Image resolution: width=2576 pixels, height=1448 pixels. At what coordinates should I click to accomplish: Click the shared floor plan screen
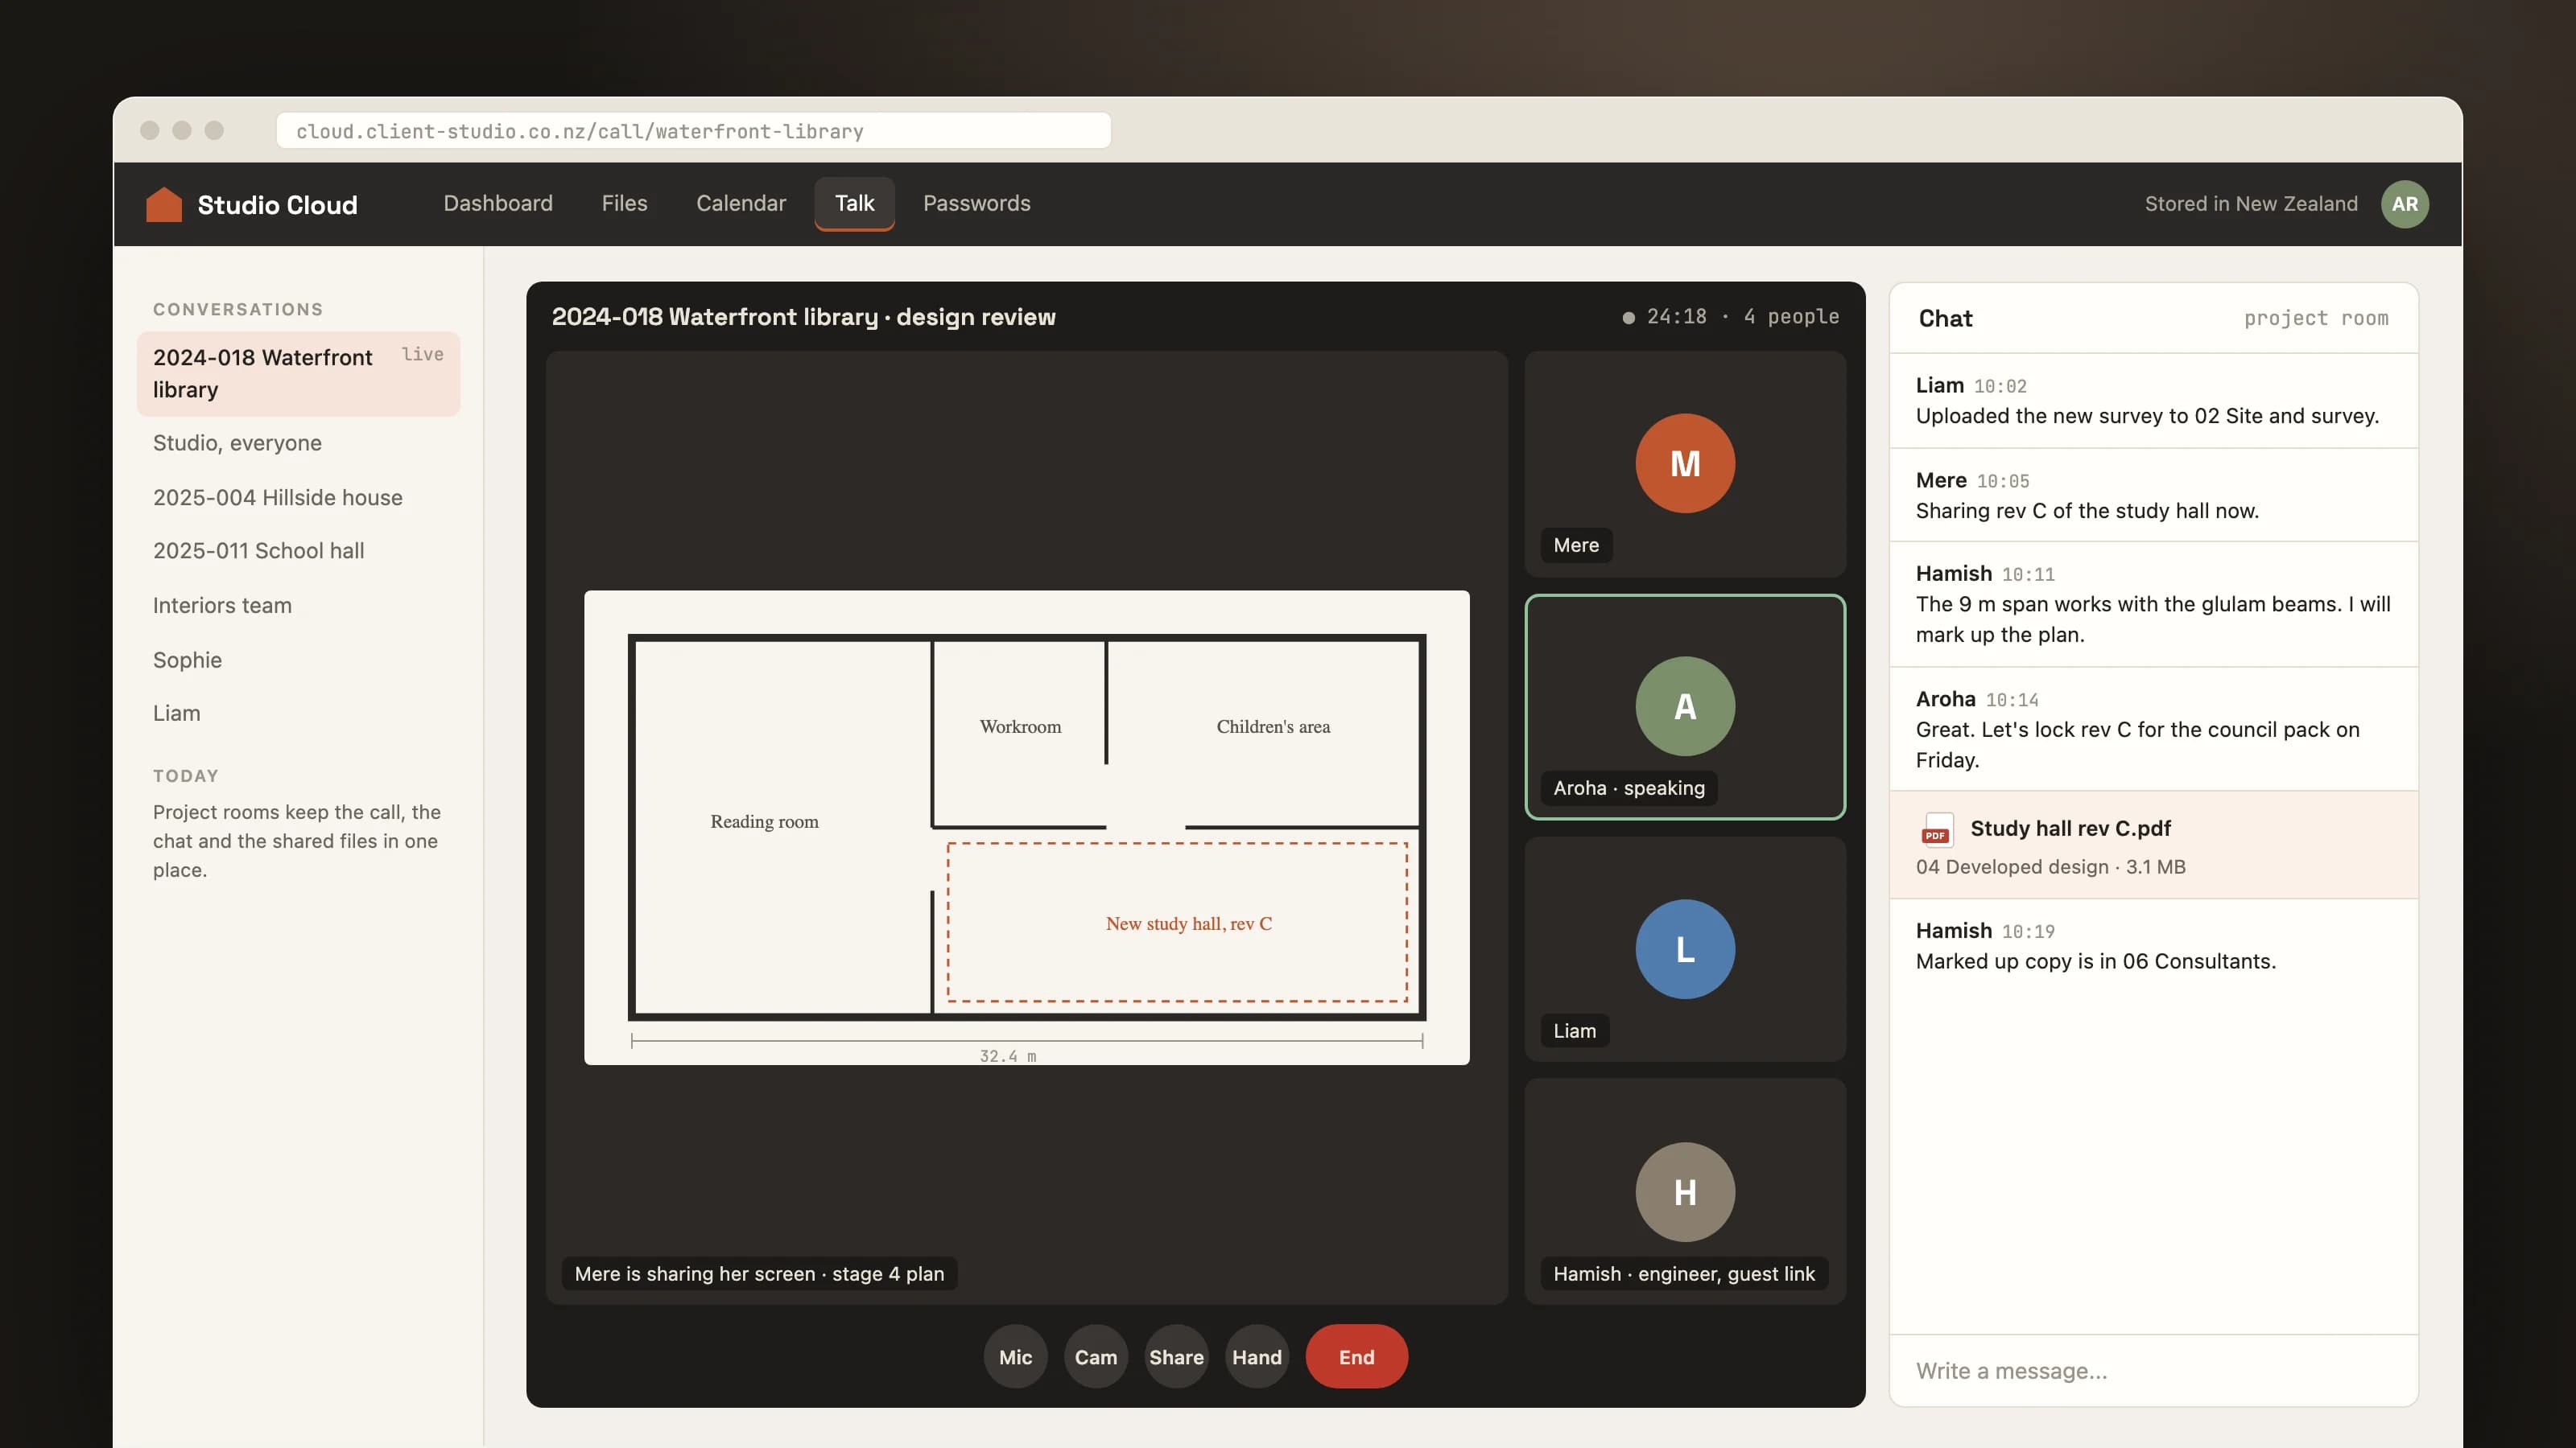pyautogui.click(x=1026, y=828)
